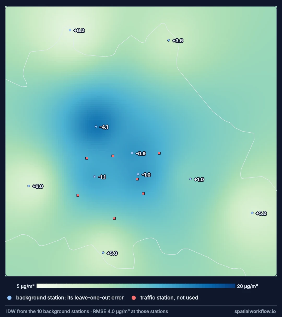This screenshot has width=282, height=317.
Task: Click the -0.9 error label
Action: (141, 154)
